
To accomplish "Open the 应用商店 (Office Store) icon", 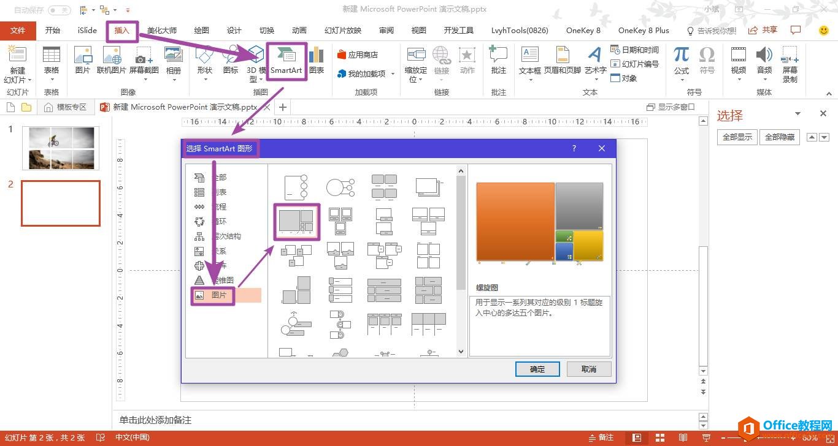I will click(x=358, y=54).
